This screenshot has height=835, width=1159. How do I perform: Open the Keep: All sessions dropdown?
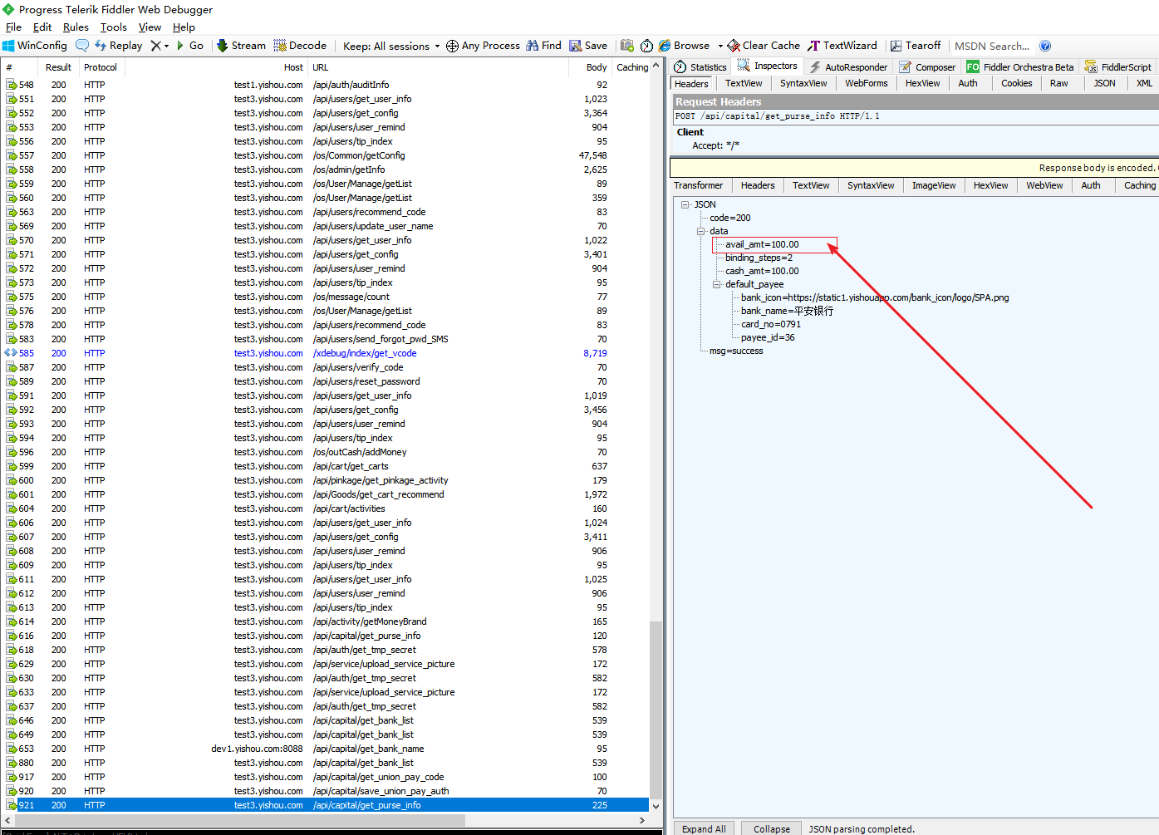pos(391,46)
